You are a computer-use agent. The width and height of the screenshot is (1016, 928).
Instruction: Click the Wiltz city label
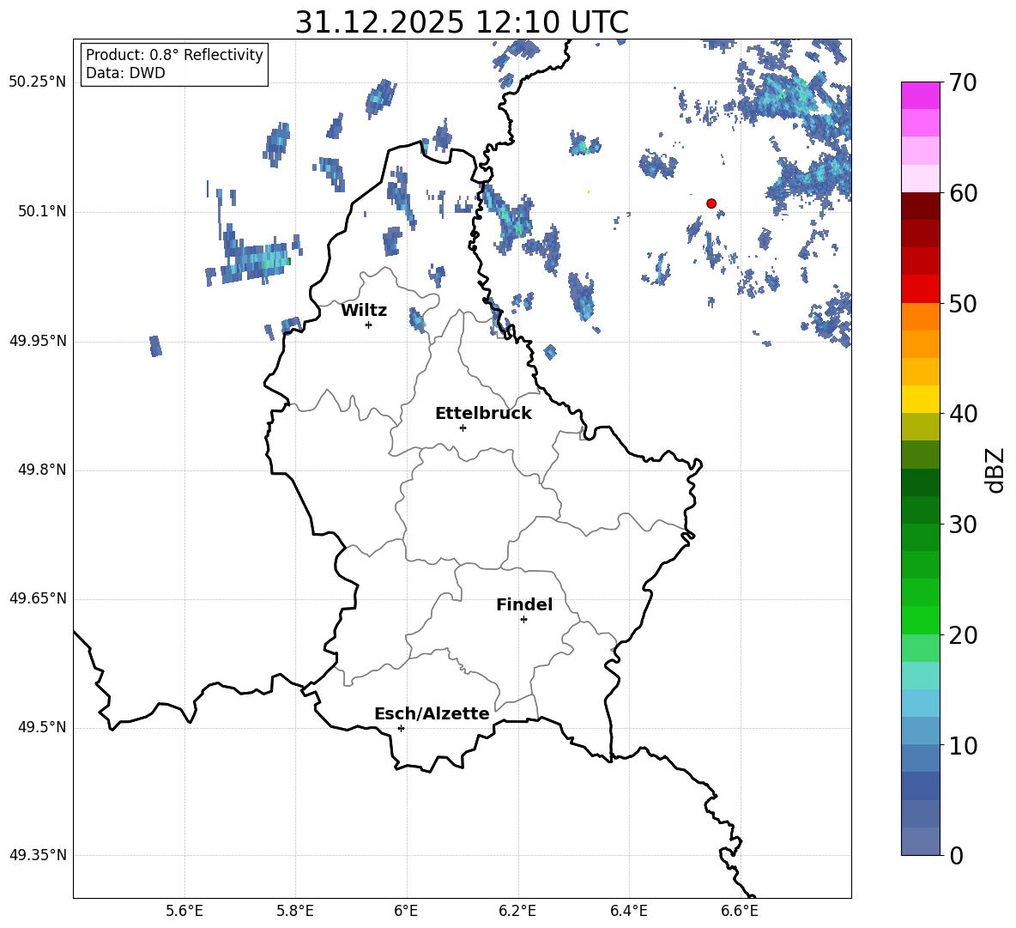pyautogui.click(x=364, y=311)
